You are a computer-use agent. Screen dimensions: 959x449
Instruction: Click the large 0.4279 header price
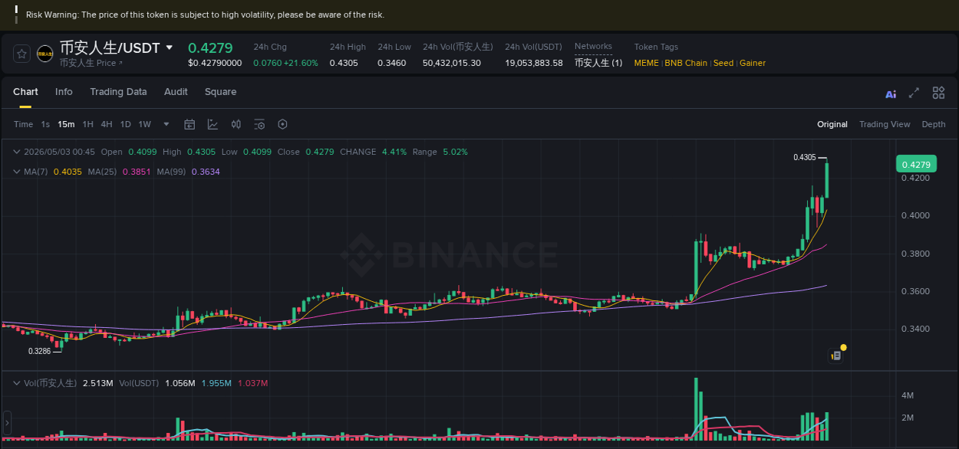tap(210, 48)
